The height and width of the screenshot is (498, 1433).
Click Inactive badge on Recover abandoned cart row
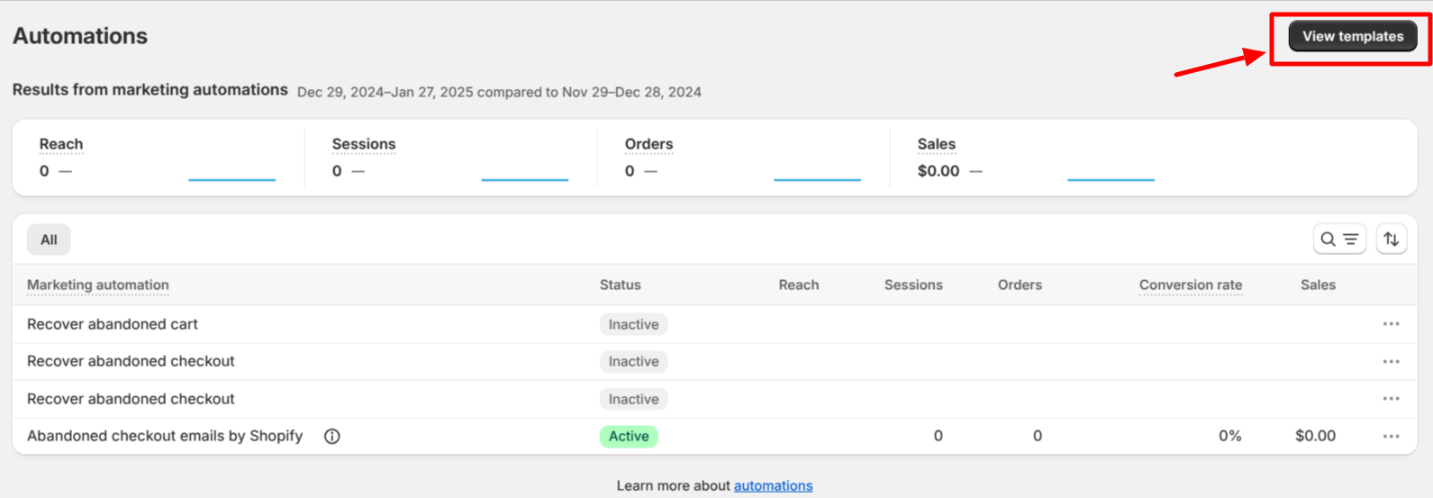(x=633, y=324)
